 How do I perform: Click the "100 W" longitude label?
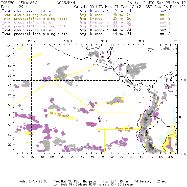pyautogui.click(x=68, y=41)
